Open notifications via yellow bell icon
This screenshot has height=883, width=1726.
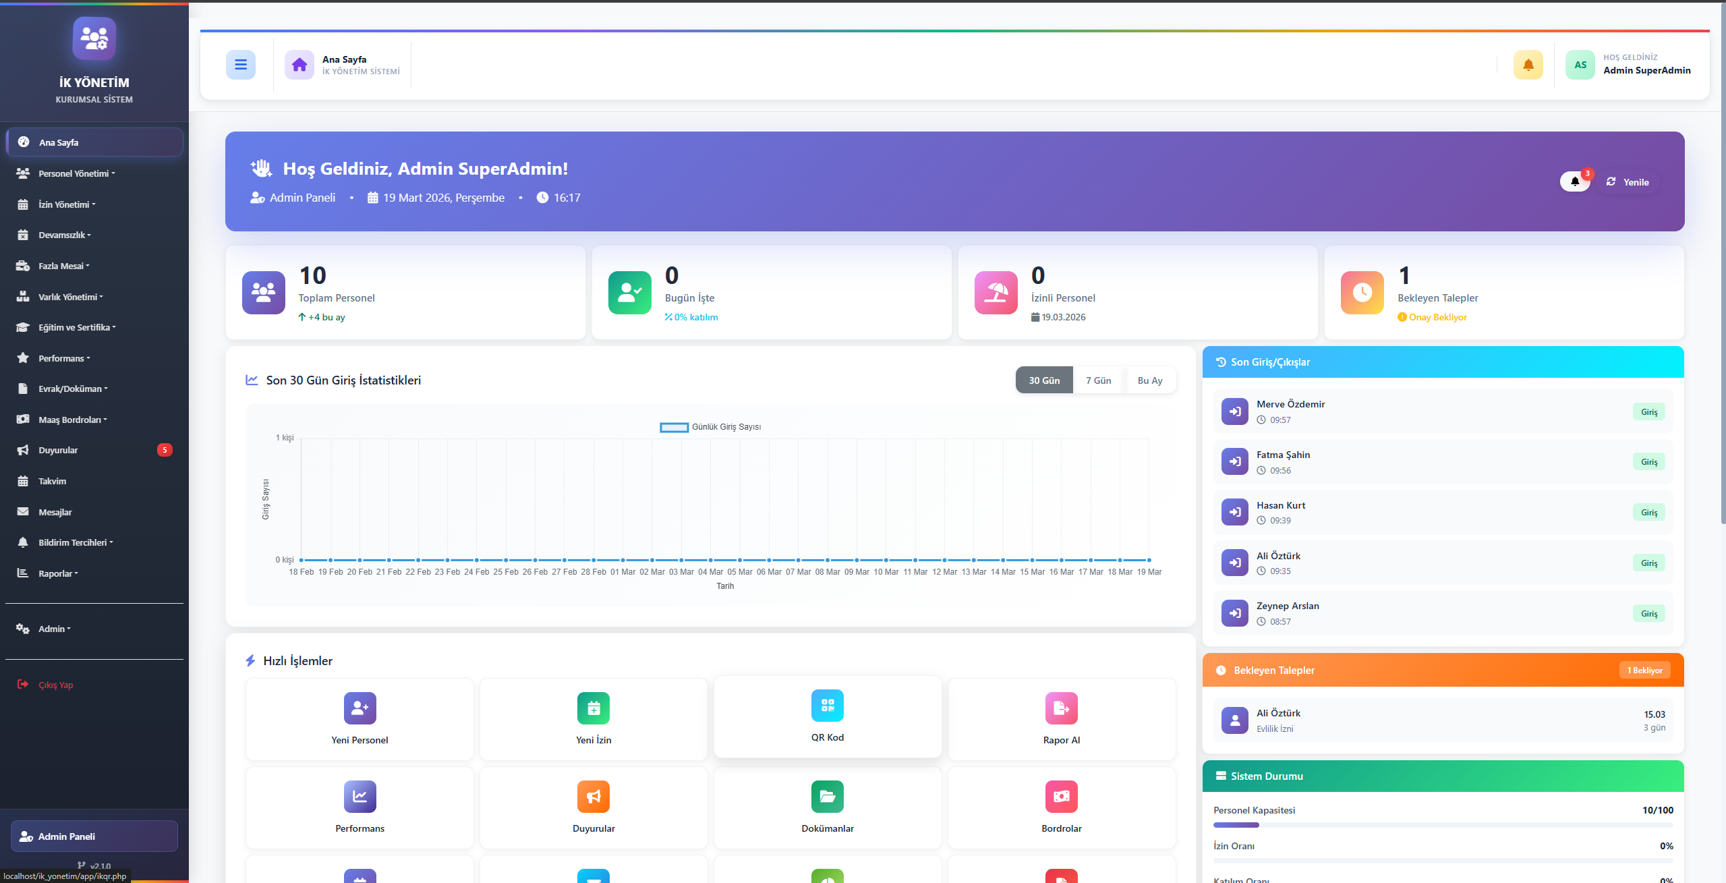(x=1528, y=65)
